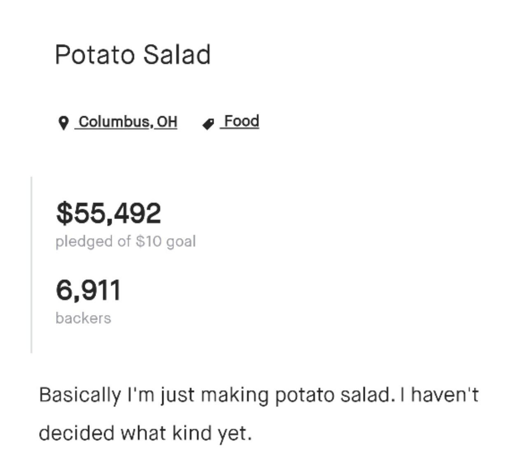Click the Potato Salad project title
The height and width of the screenshot is (463, 527).
(x=133, y=55)
